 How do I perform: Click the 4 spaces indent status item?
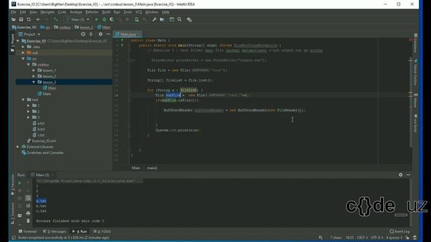[x=394, y=237]
